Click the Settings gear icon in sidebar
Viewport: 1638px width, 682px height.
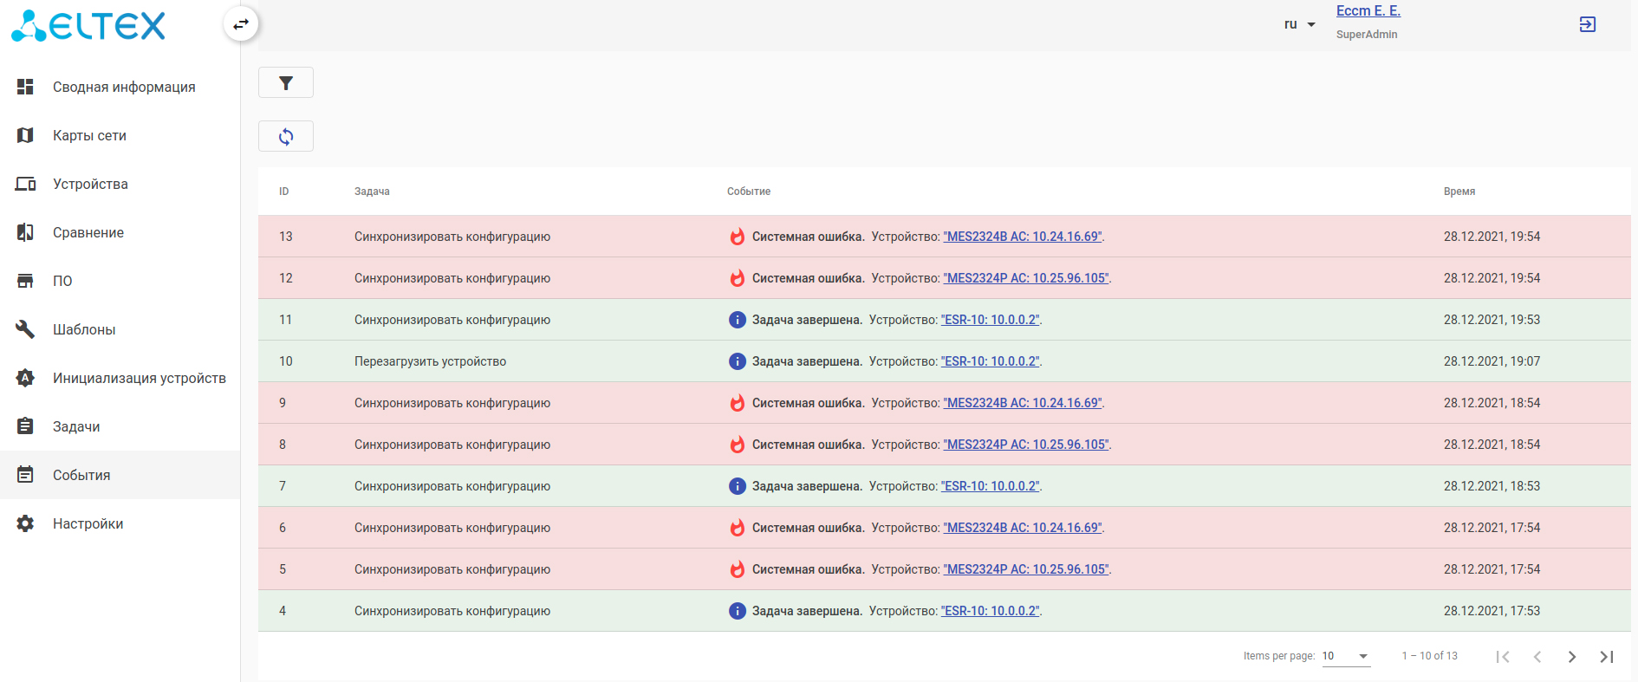26,523
